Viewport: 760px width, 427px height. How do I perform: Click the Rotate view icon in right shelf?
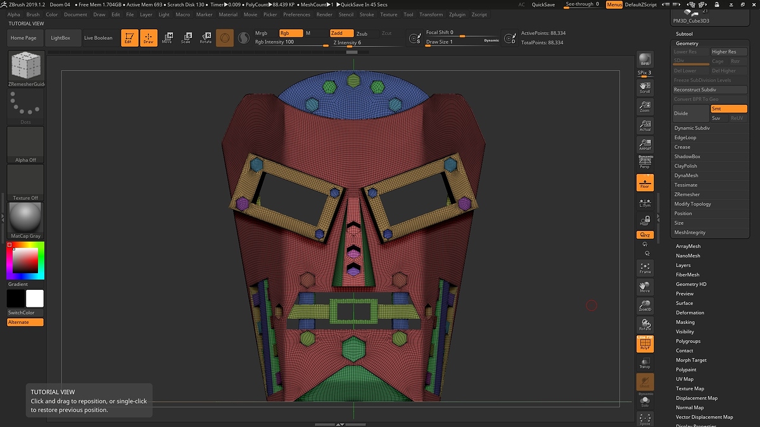[645, 325]
